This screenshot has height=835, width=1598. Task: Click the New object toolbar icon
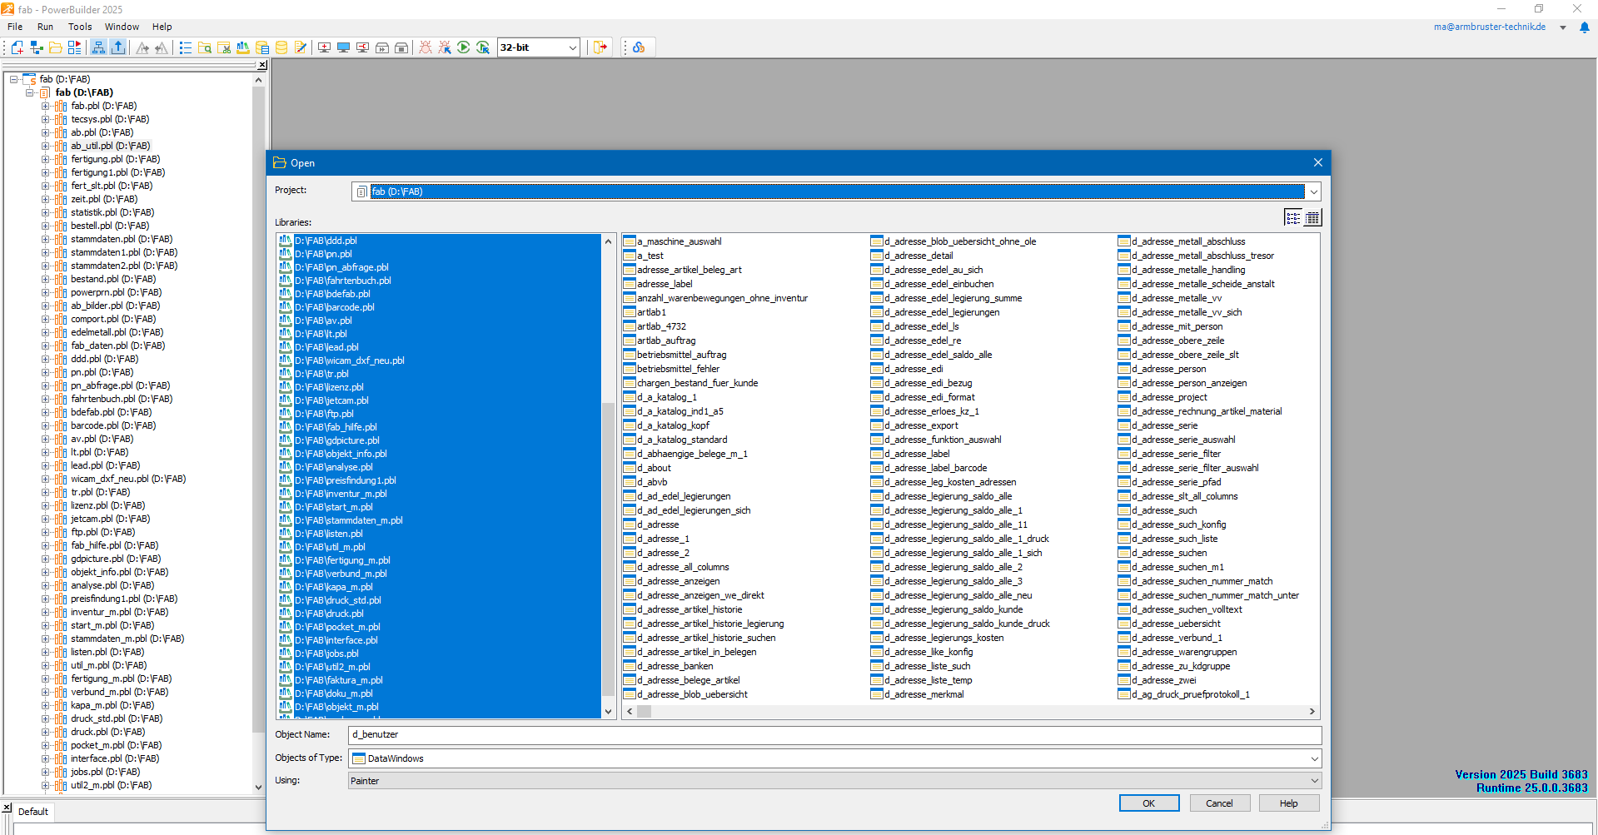point(17,47)
